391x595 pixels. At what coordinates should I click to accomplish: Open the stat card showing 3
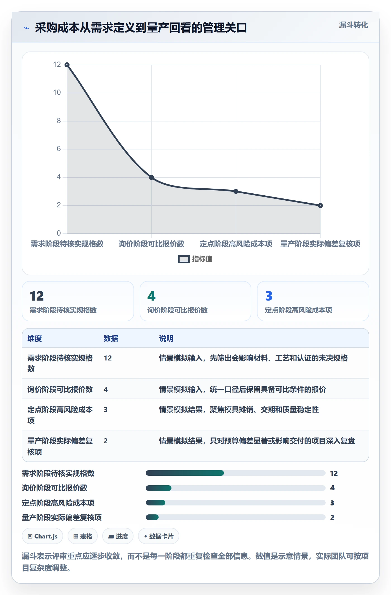(313, 301)
